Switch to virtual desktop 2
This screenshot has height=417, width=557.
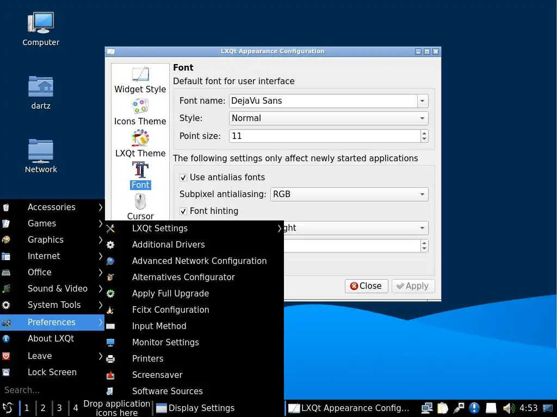42,408
